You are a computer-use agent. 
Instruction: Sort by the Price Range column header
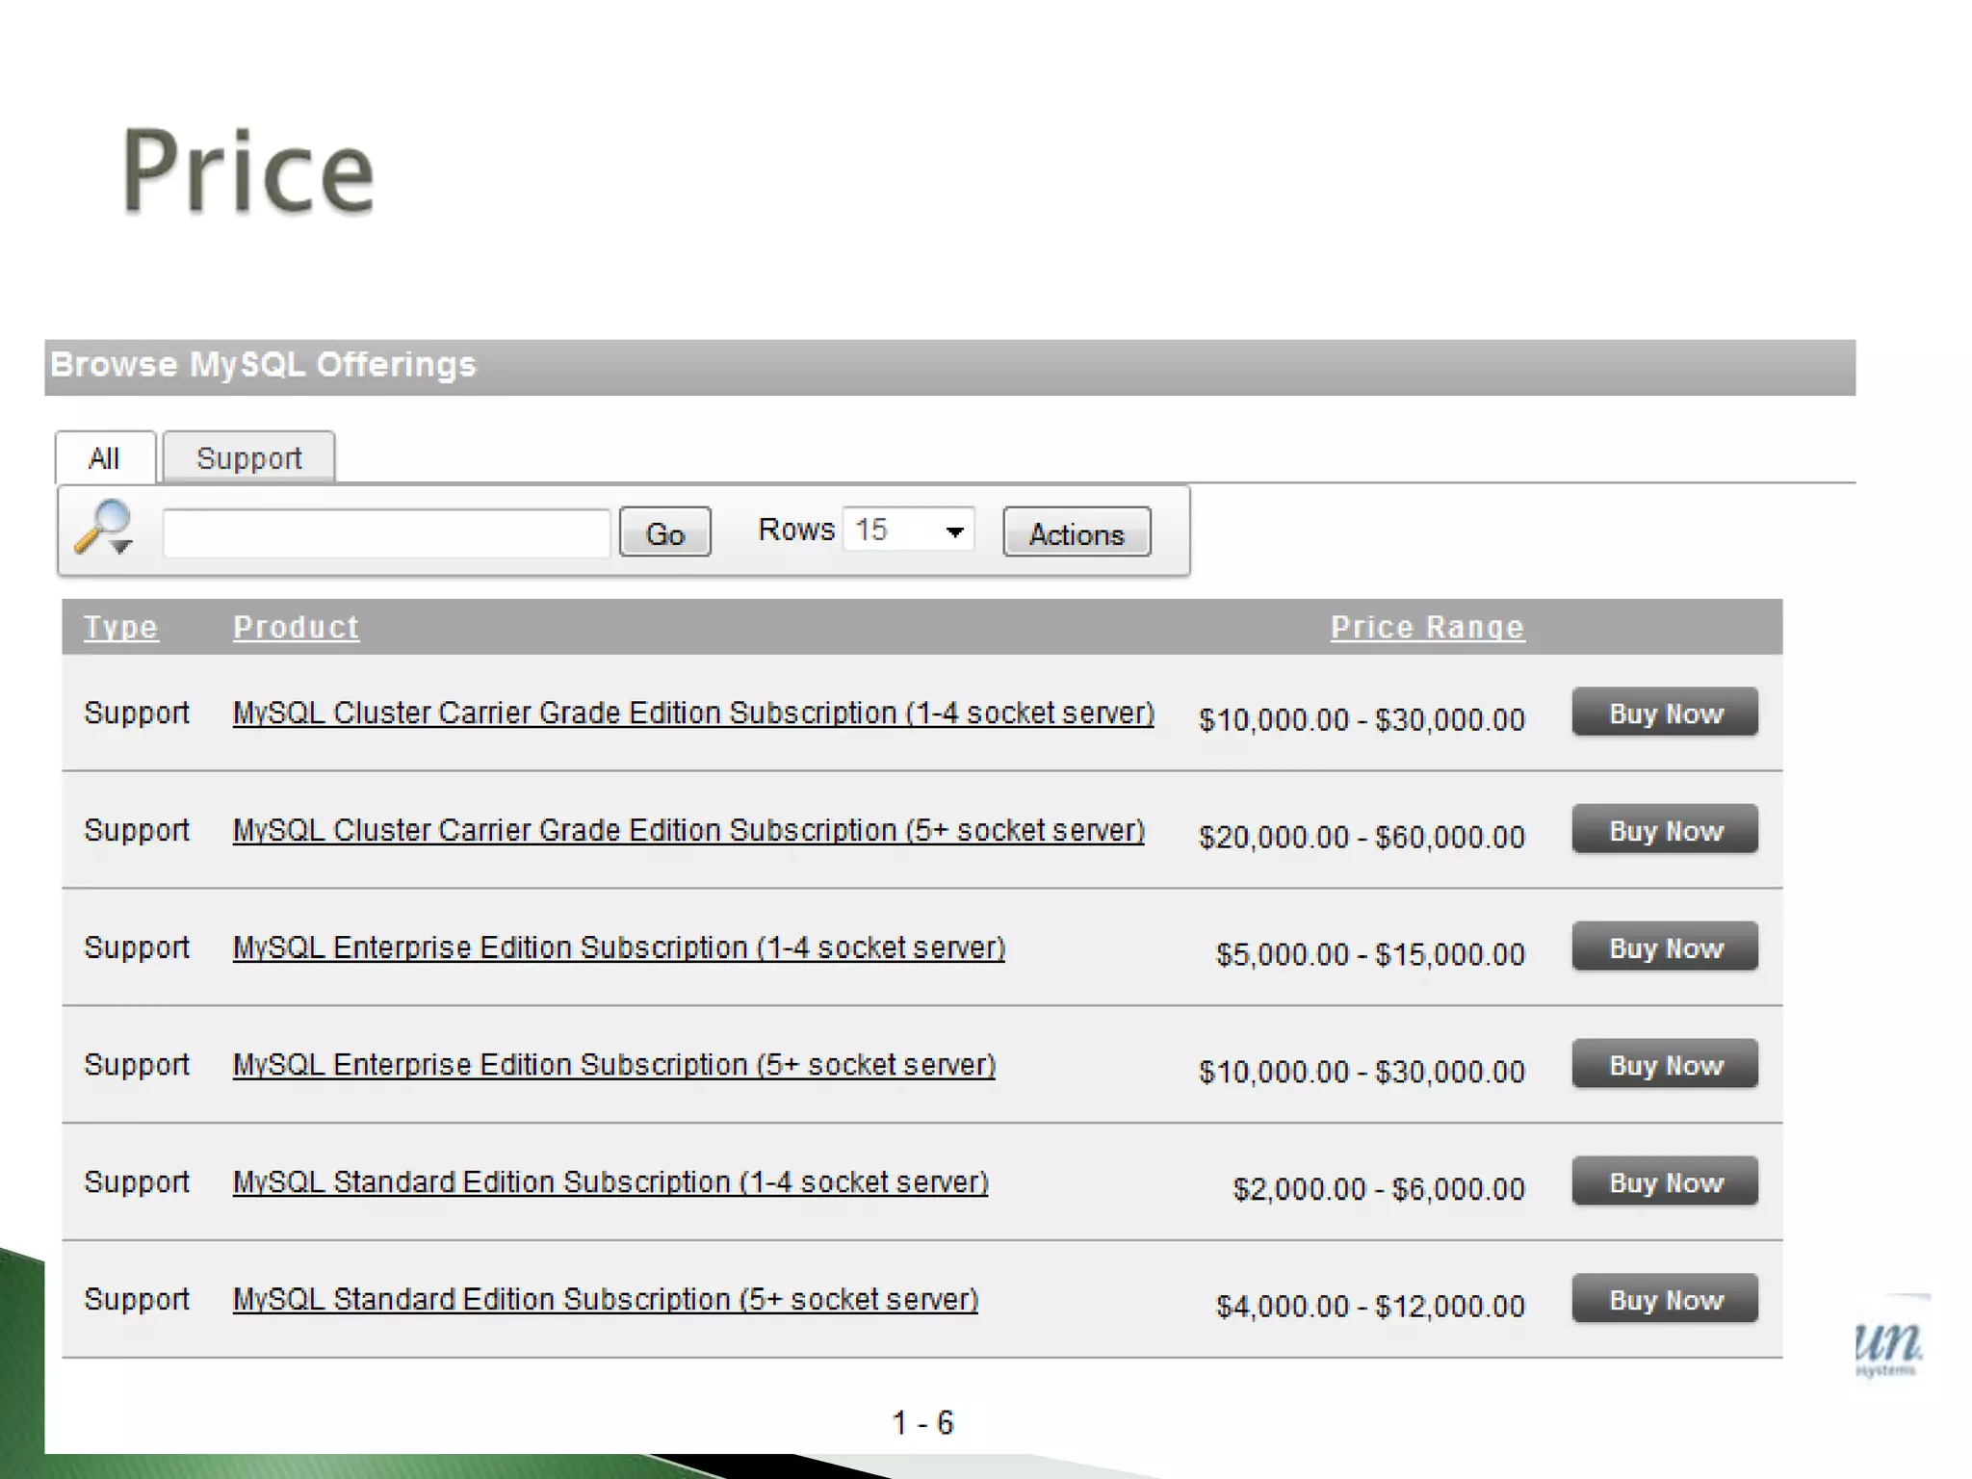[x=1427, y=628]
